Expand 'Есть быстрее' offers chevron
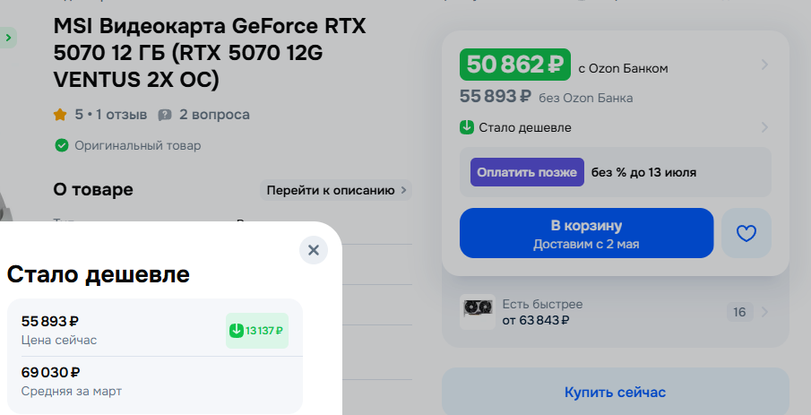This screenshot has width=811, height=415. [x=764, y=312]
